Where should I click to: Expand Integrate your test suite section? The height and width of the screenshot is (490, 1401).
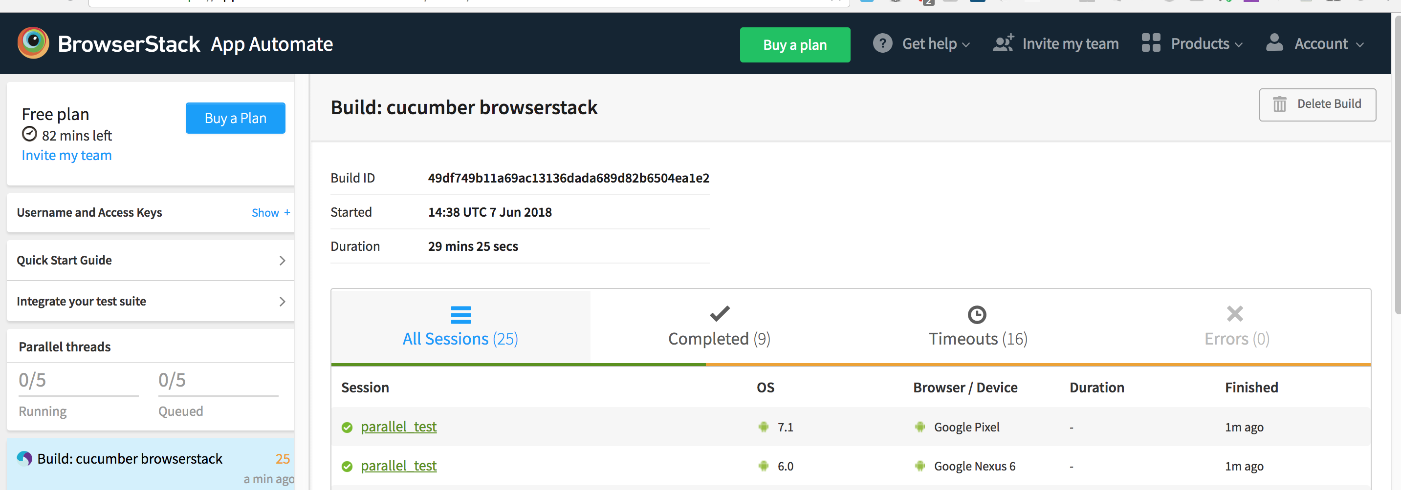click(151, 301)
